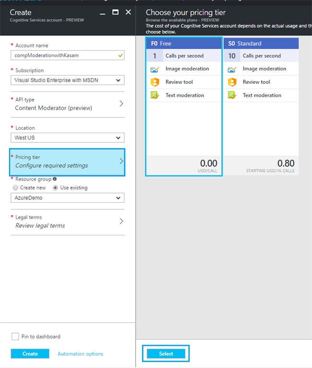Check Pin to dashboard checkbox

(x=15, y=336)
